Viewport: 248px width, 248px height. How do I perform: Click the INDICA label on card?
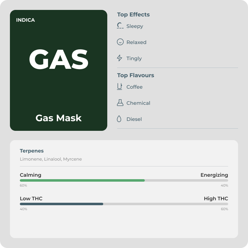click(25, 20)
